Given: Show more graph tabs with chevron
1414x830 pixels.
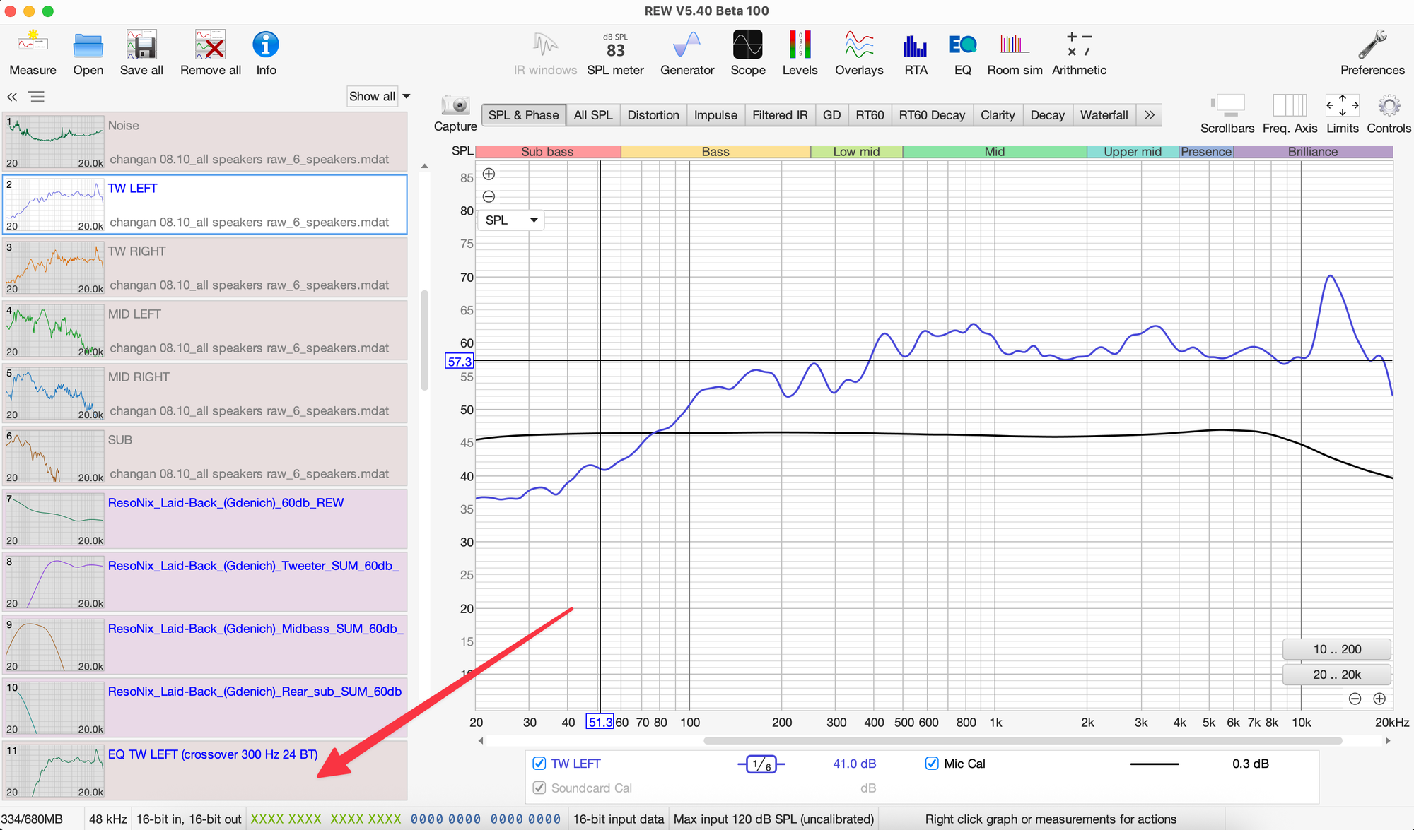Looking at the screenshot, I should (1150, 115).
